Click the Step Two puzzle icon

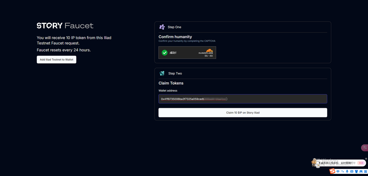tap(162, 73)
